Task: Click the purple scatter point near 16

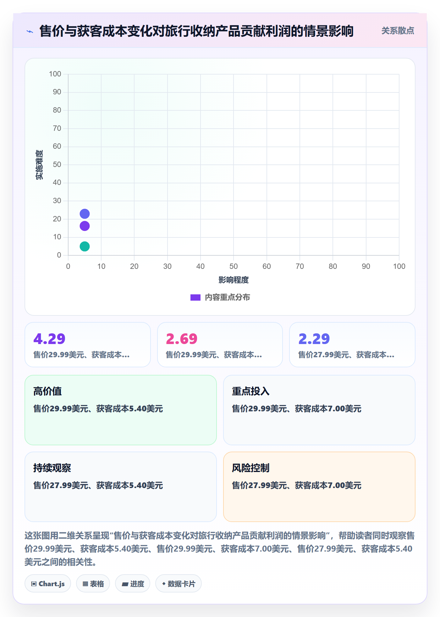Action: click(x=85, y=226)
